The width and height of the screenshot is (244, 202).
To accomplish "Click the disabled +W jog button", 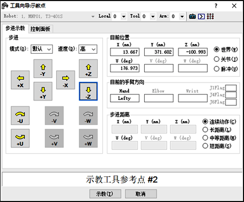I will pos(88,138).
